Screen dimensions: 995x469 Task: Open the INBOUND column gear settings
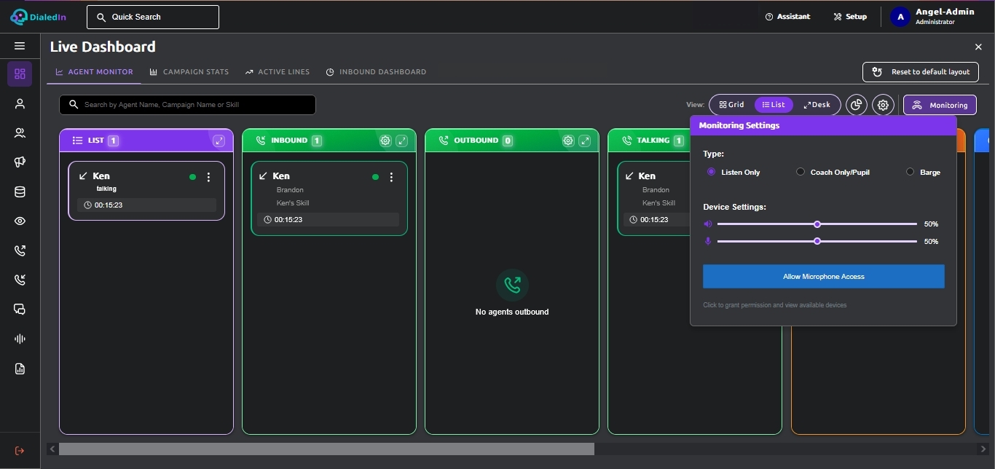[385, 141]
